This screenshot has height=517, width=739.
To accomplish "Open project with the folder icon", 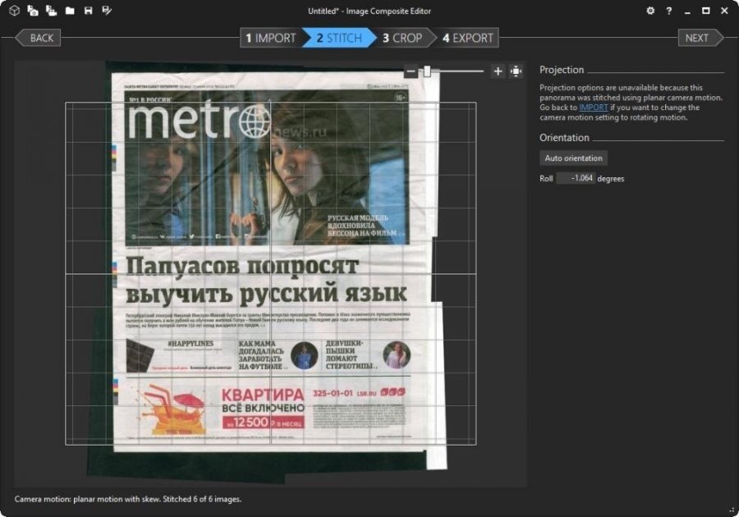I will [70, 11].
